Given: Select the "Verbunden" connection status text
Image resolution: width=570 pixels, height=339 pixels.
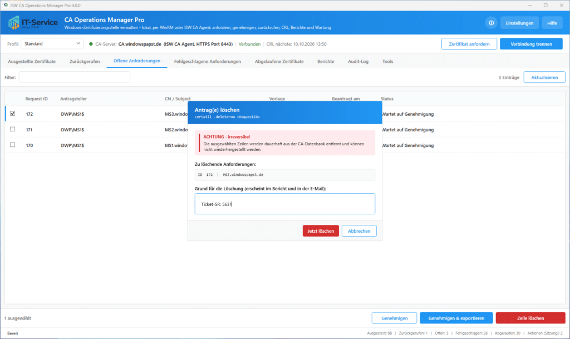Looking at the screenshot, I should click(249, 44).
